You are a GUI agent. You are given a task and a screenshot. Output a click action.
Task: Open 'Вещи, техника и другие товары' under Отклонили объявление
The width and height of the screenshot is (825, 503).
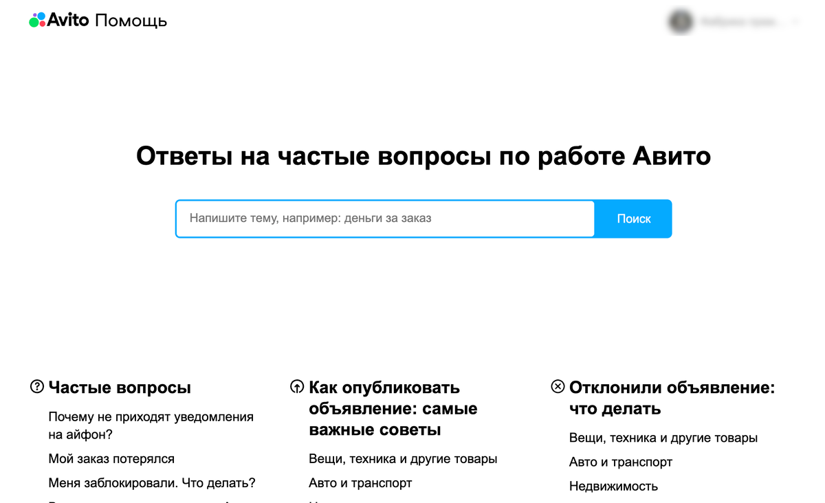663,438
